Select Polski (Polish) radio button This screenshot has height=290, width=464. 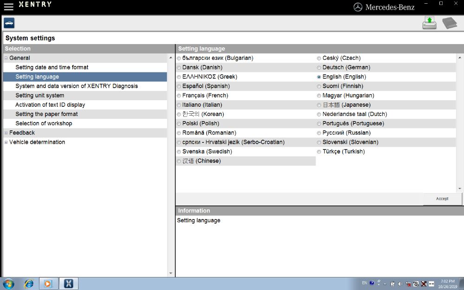click(x=179, y=124)
